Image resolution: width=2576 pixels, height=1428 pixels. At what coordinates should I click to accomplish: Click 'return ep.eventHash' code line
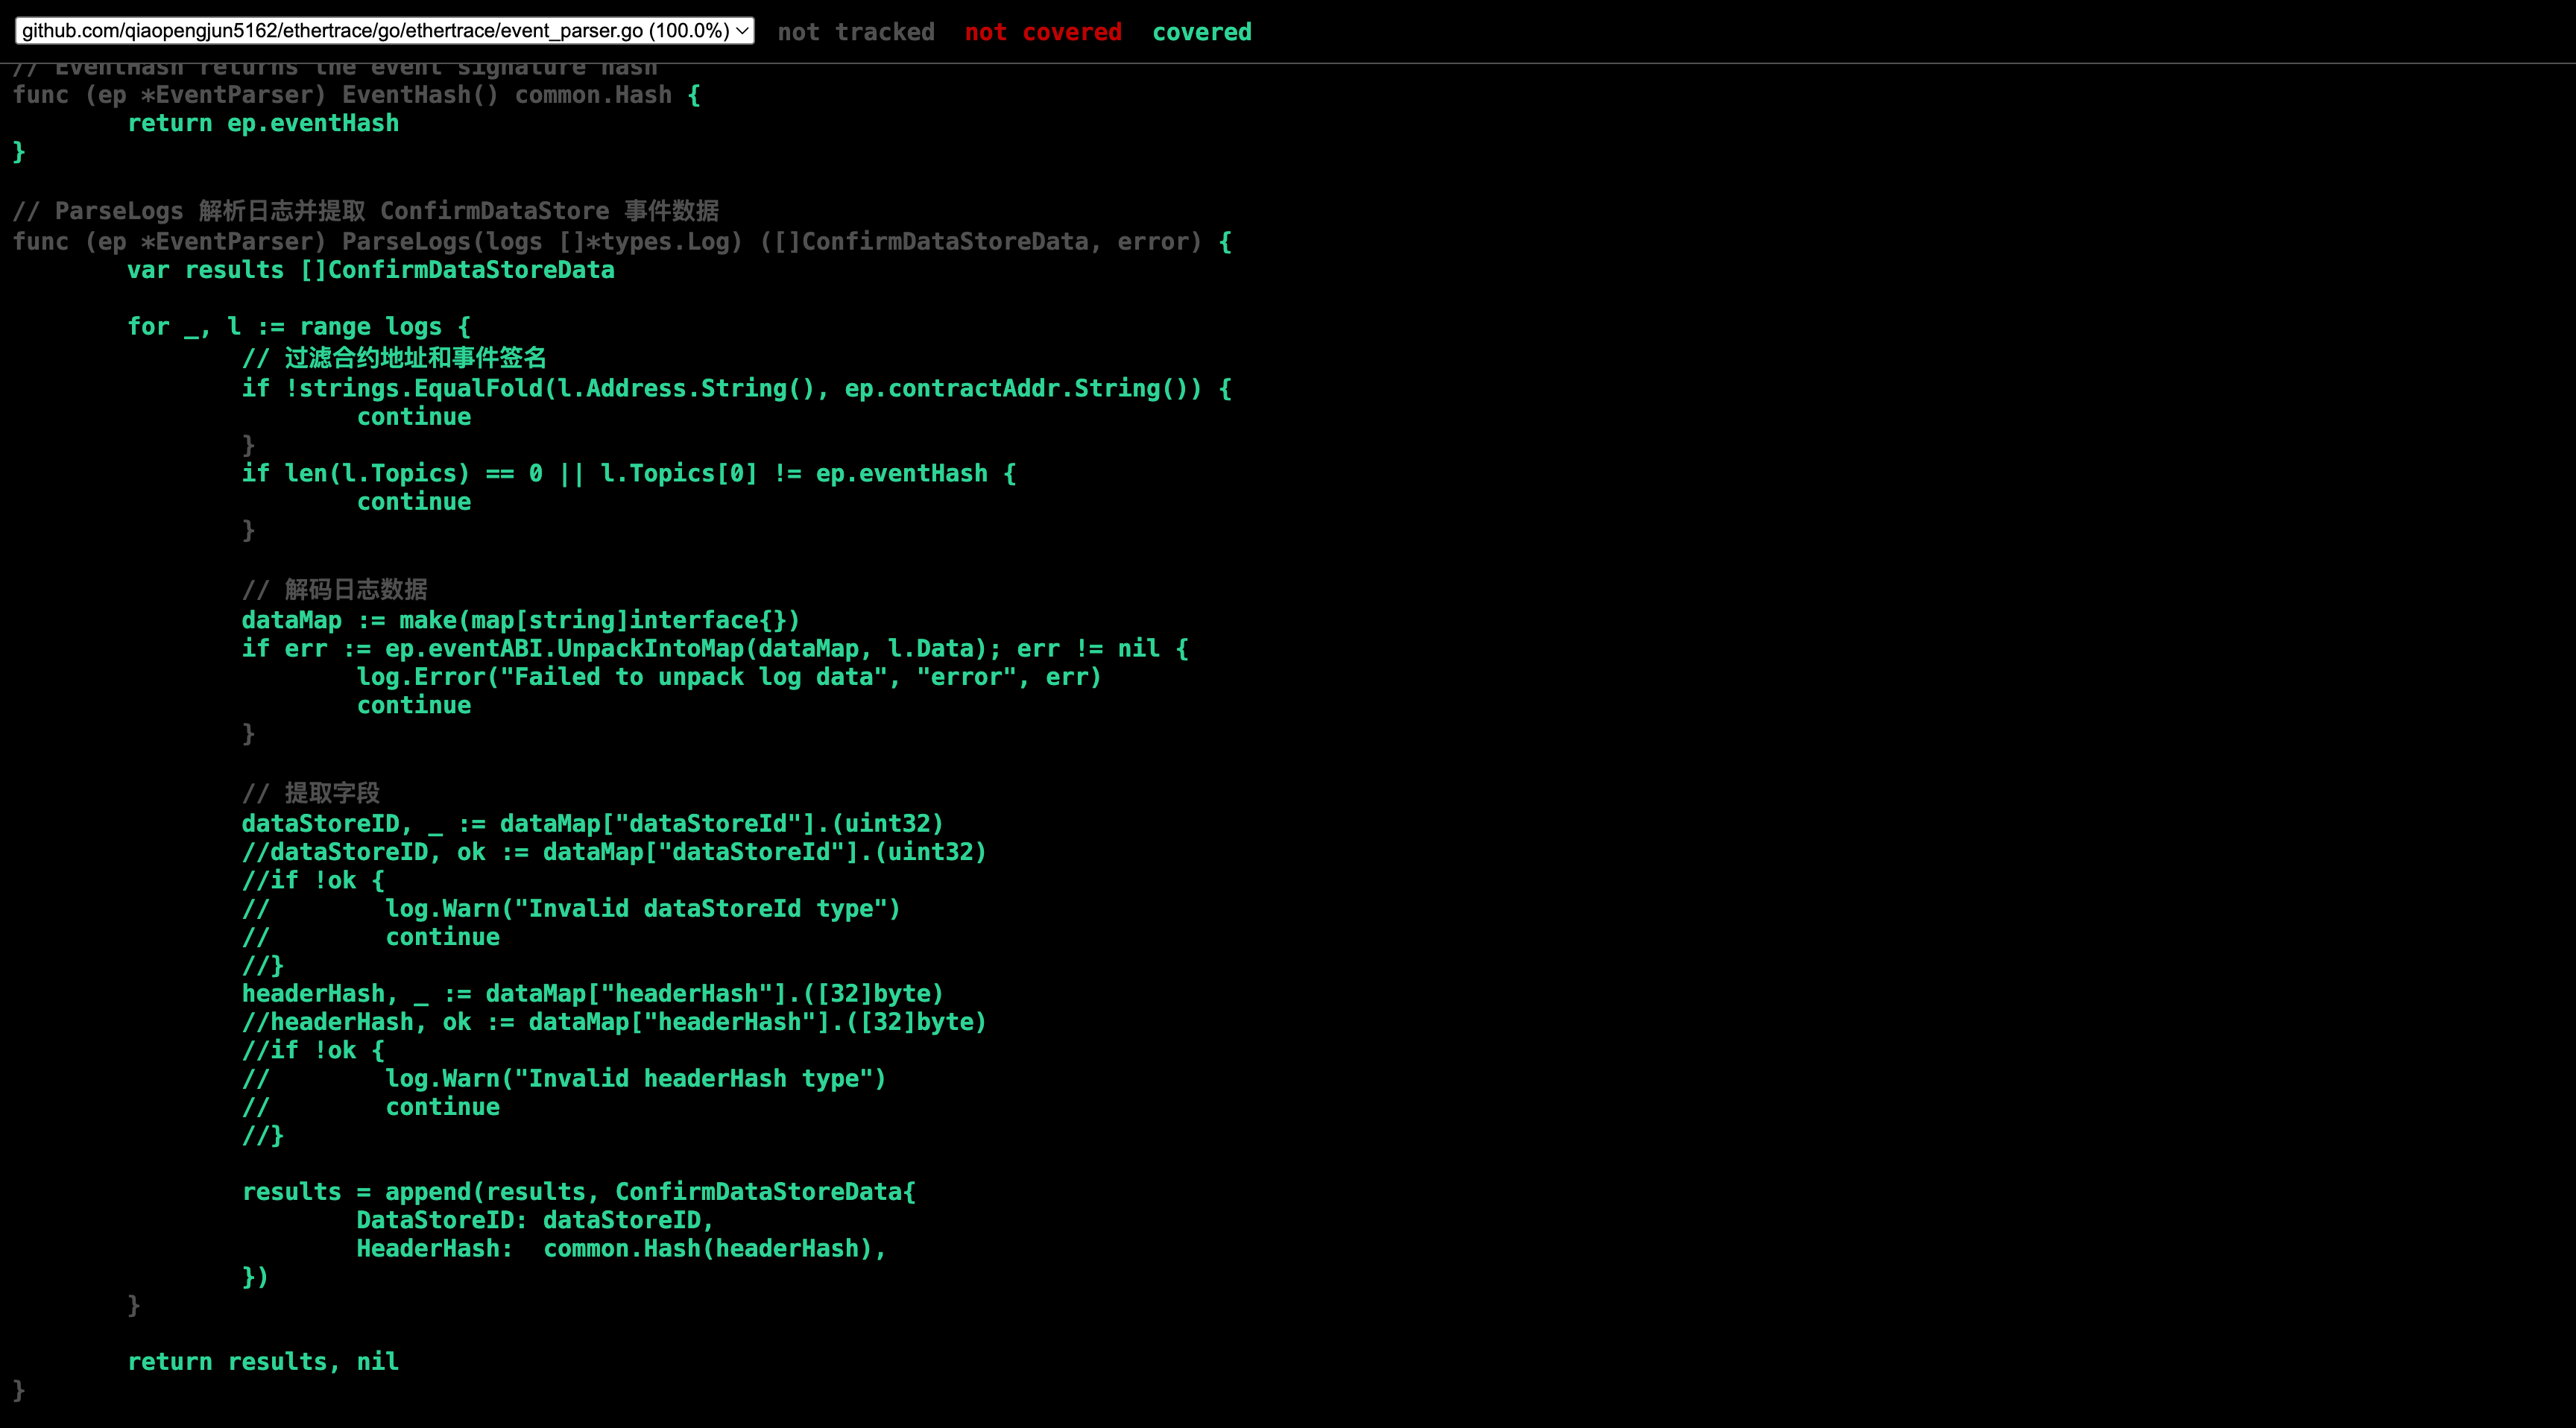263,123
